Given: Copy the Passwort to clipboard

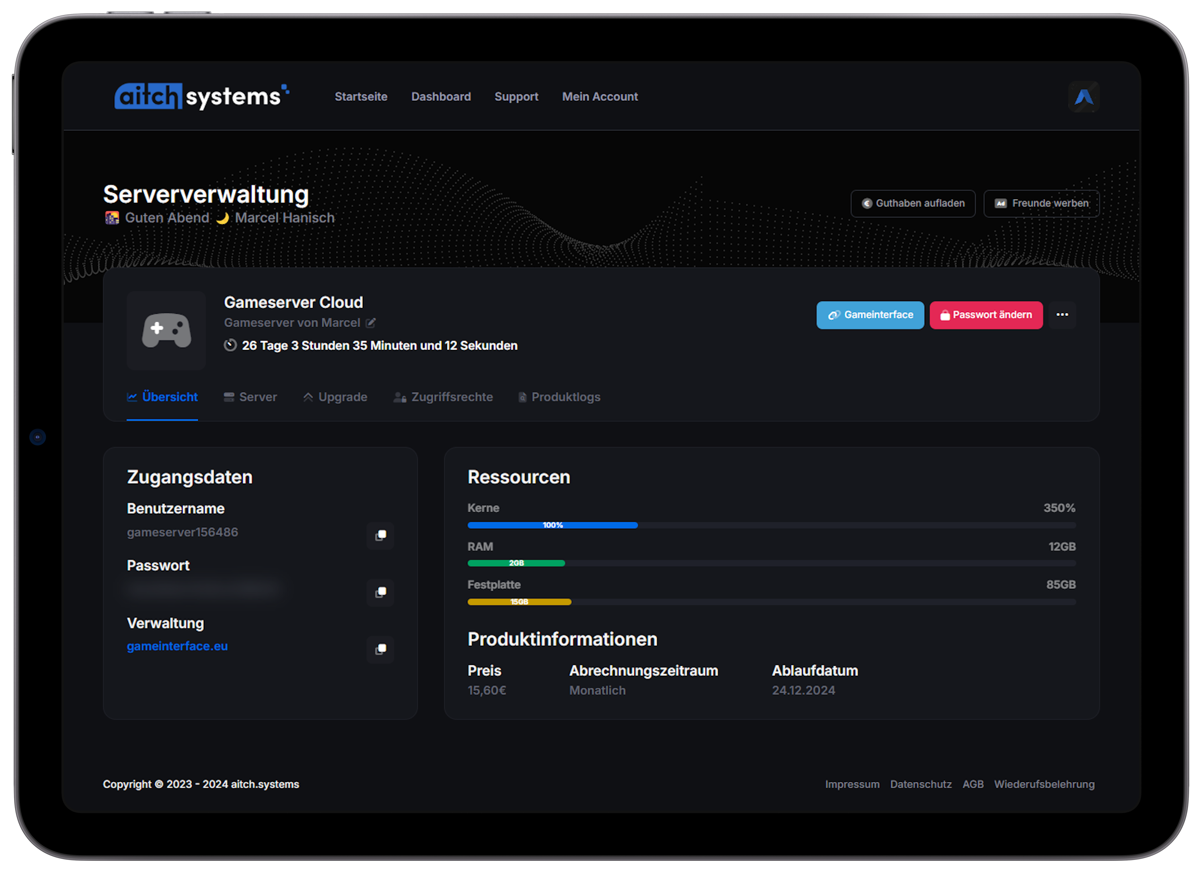Looking at the screenshot, I should click(x=380, y=593).
